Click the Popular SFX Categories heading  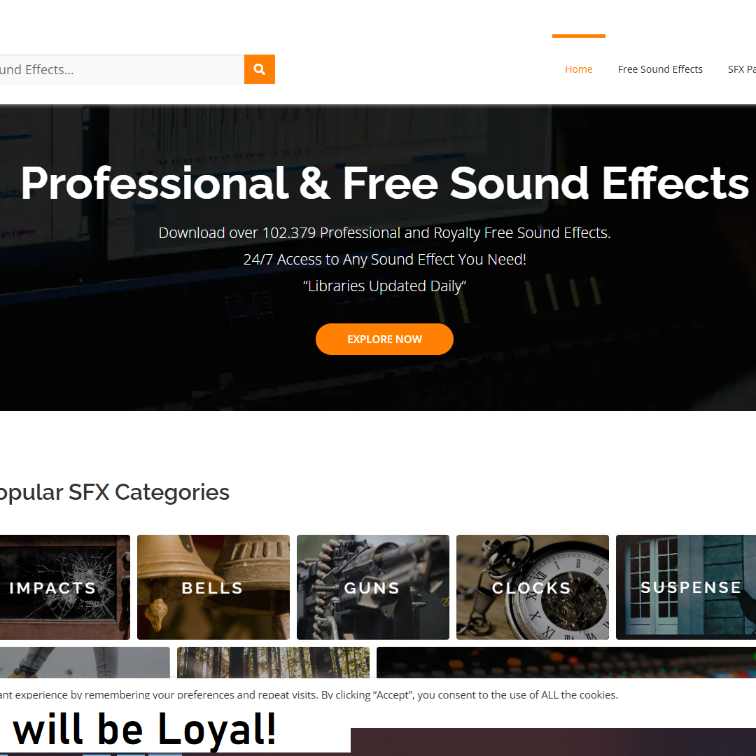point(114,492)
